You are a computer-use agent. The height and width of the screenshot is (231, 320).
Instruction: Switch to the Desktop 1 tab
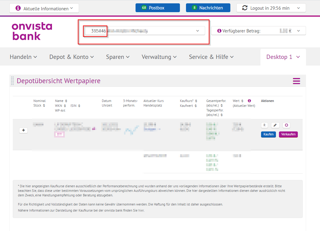tap(283, 57)
